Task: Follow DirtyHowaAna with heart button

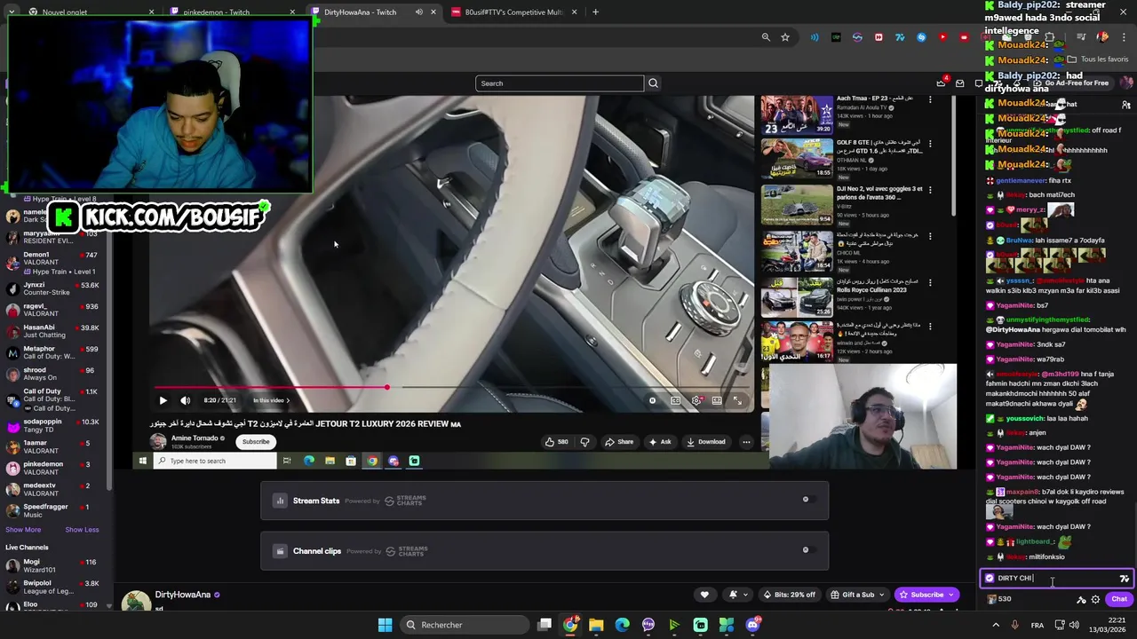Action: coord(704,595)
